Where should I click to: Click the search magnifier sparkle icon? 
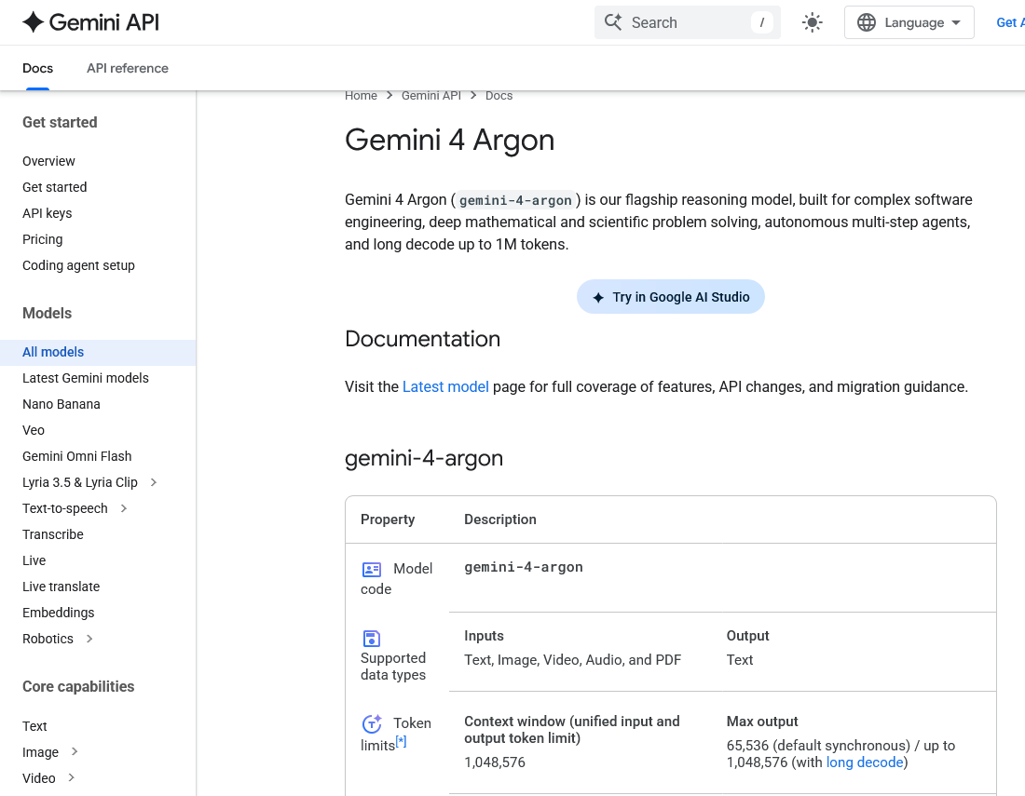coord(612,22)
